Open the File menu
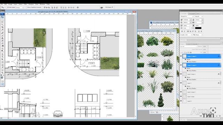 (1, 4)
